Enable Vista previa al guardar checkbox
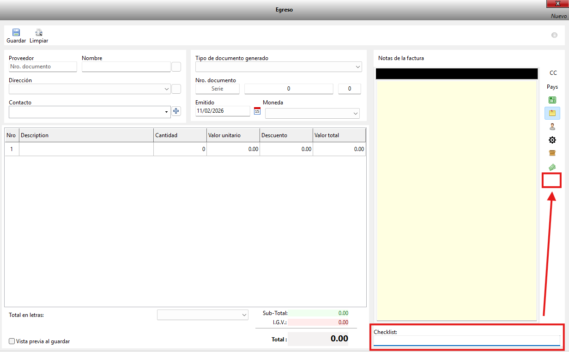The height and width of the screenshot is (352, 569). [x=12, y=341]
